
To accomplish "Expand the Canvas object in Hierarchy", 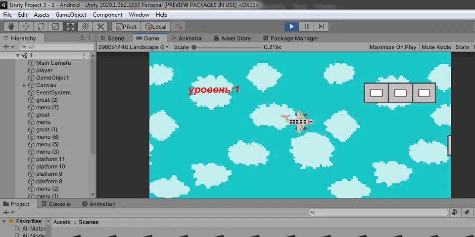I will [25, 85].
